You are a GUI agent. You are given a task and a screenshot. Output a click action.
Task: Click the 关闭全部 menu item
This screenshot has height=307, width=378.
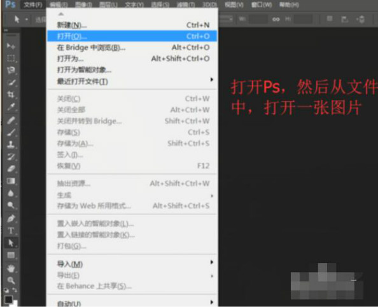pos(132,110)
